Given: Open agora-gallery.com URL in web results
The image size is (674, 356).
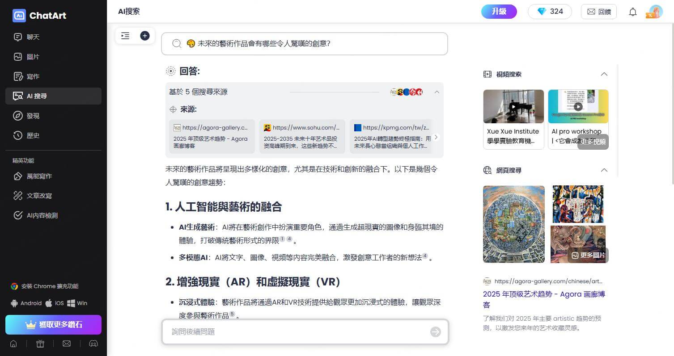Looking at the screenshot, I should click(548, 281).
